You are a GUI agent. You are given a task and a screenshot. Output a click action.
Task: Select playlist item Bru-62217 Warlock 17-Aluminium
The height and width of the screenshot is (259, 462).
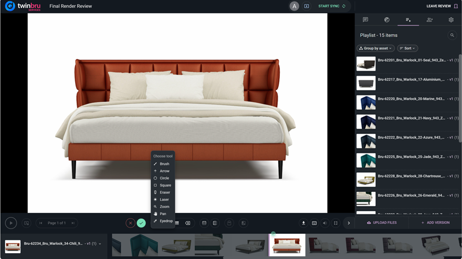click(407, 83)
